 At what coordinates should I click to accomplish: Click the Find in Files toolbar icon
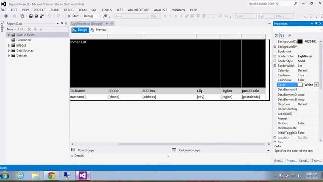point(105,16)
